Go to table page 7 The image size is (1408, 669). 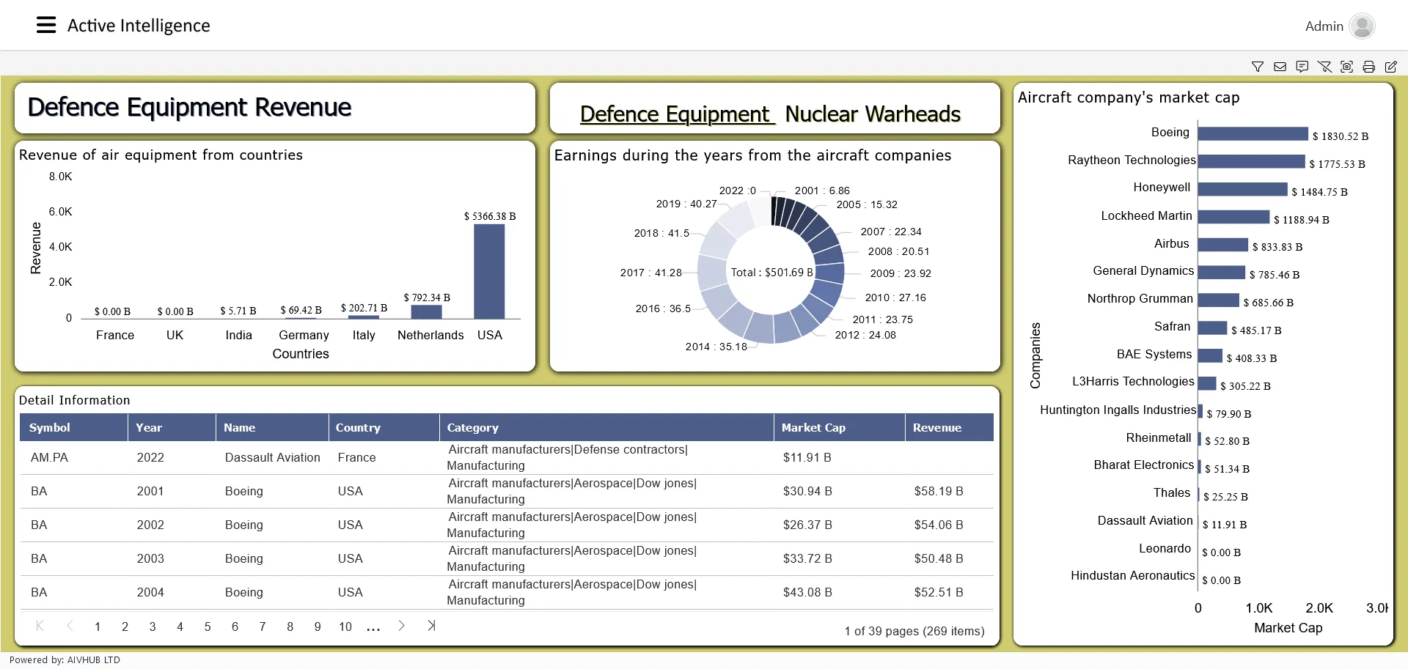pyautogui.click(x=263, y=627)
